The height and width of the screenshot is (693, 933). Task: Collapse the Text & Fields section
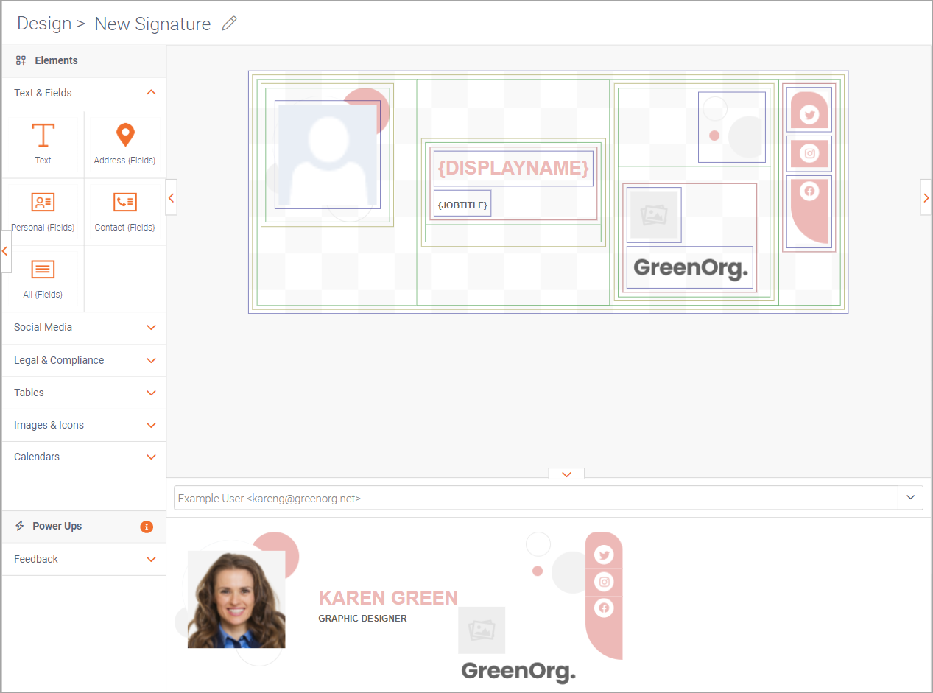[151, 93]
